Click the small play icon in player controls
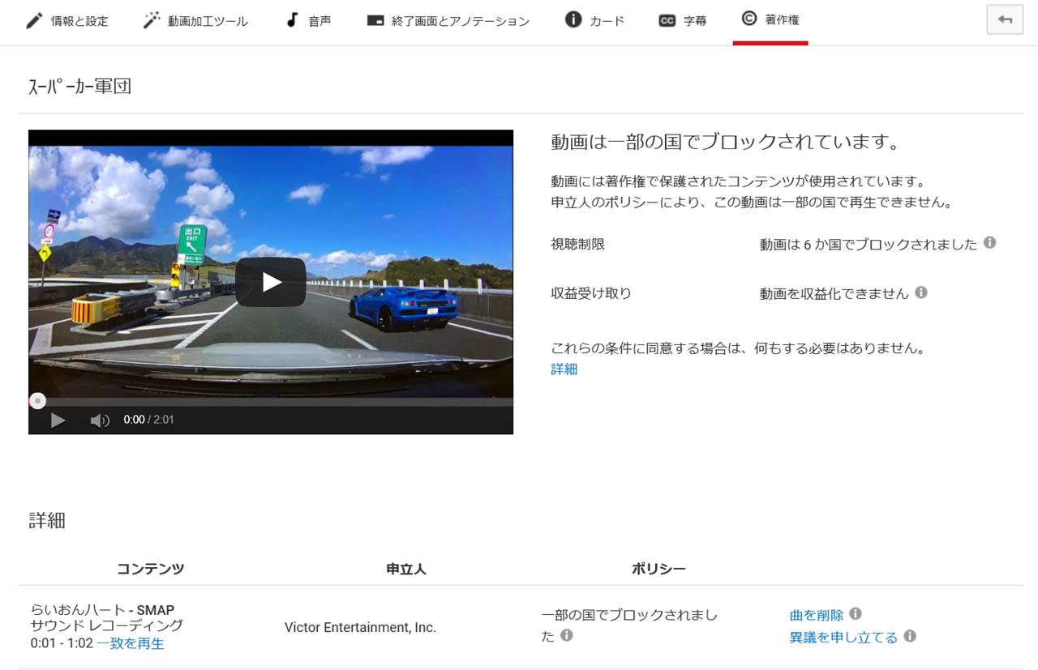1038x670 pixels. coord(58,420)
